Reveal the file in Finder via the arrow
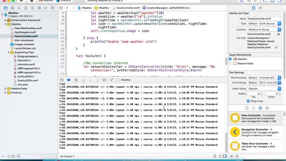This screenshot has width=286, height=161. pos(276,47)
